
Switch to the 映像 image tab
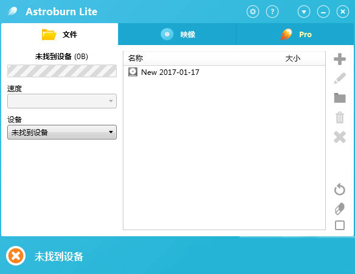(177, 34)
